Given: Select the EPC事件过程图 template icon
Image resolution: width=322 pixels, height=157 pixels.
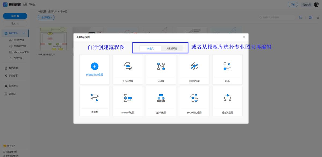Looking at the screenshot, I should pos(194,100).
